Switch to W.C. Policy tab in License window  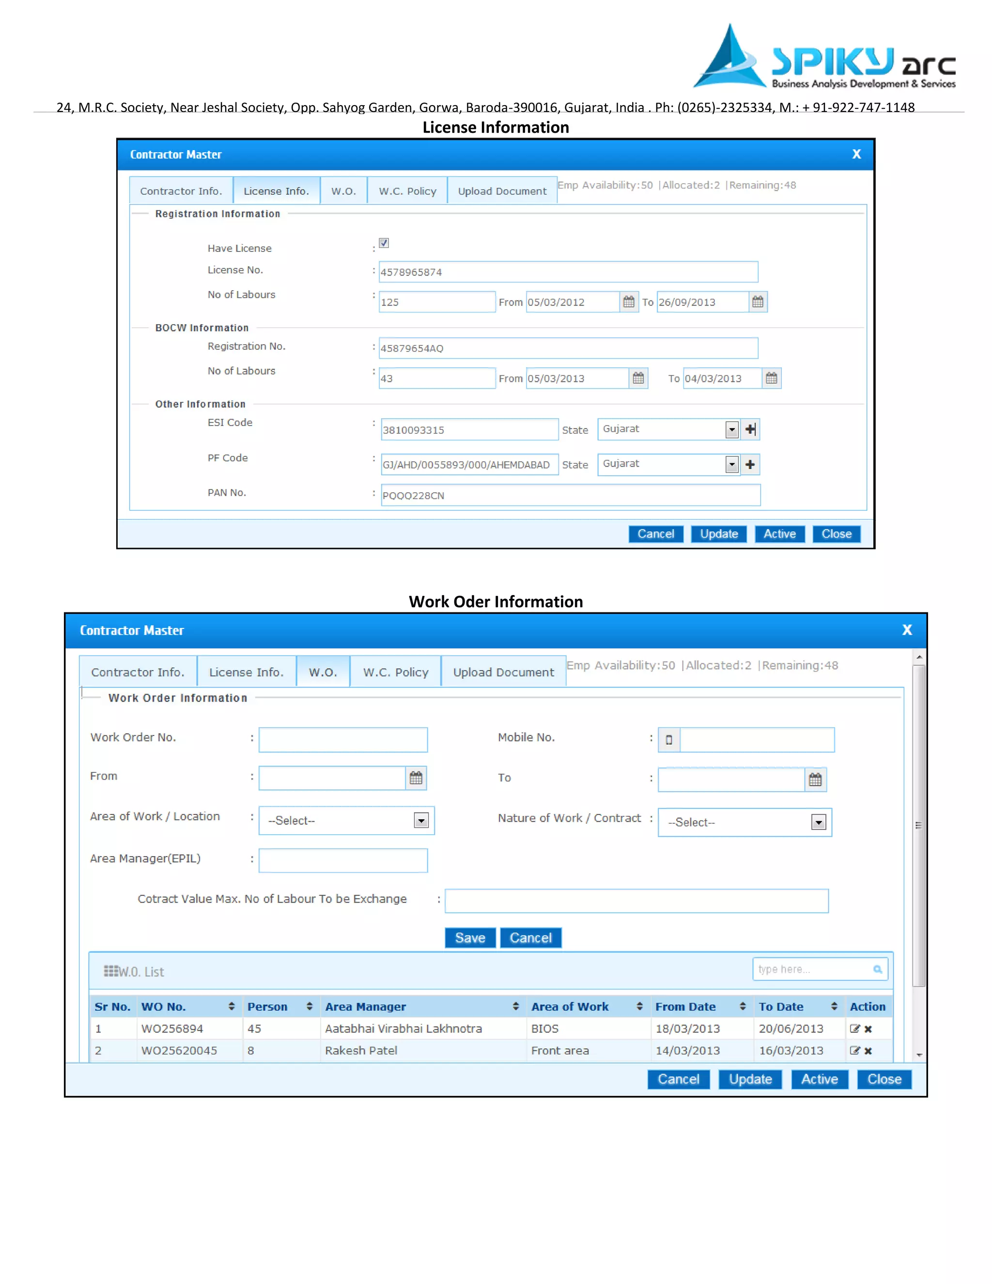[x=407, y=191]
